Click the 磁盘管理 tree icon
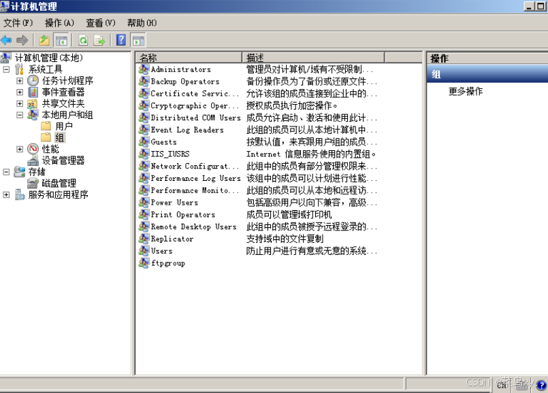Screen dimensions: 548x393 [x=33, y=183]
